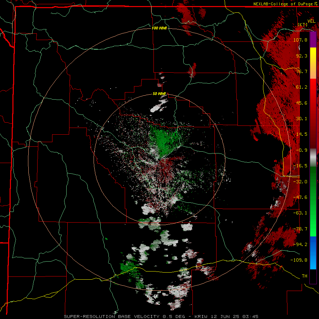
Task: Click the -94.2 legend value
Action: point(300,245)
